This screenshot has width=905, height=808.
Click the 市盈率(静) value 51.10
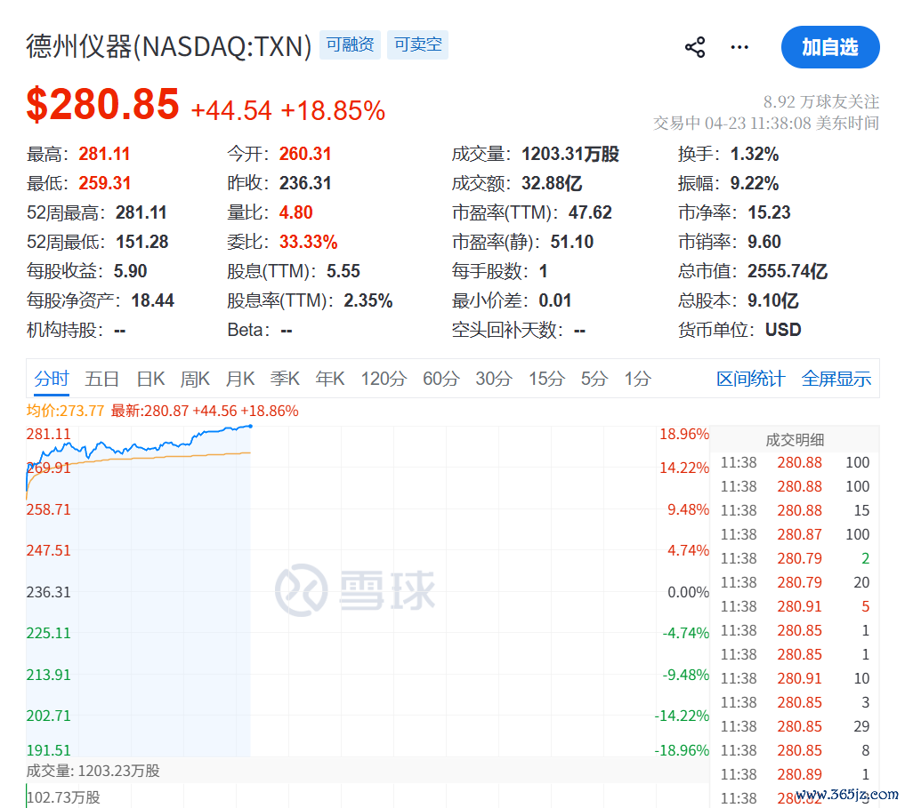tap(572, 242)
